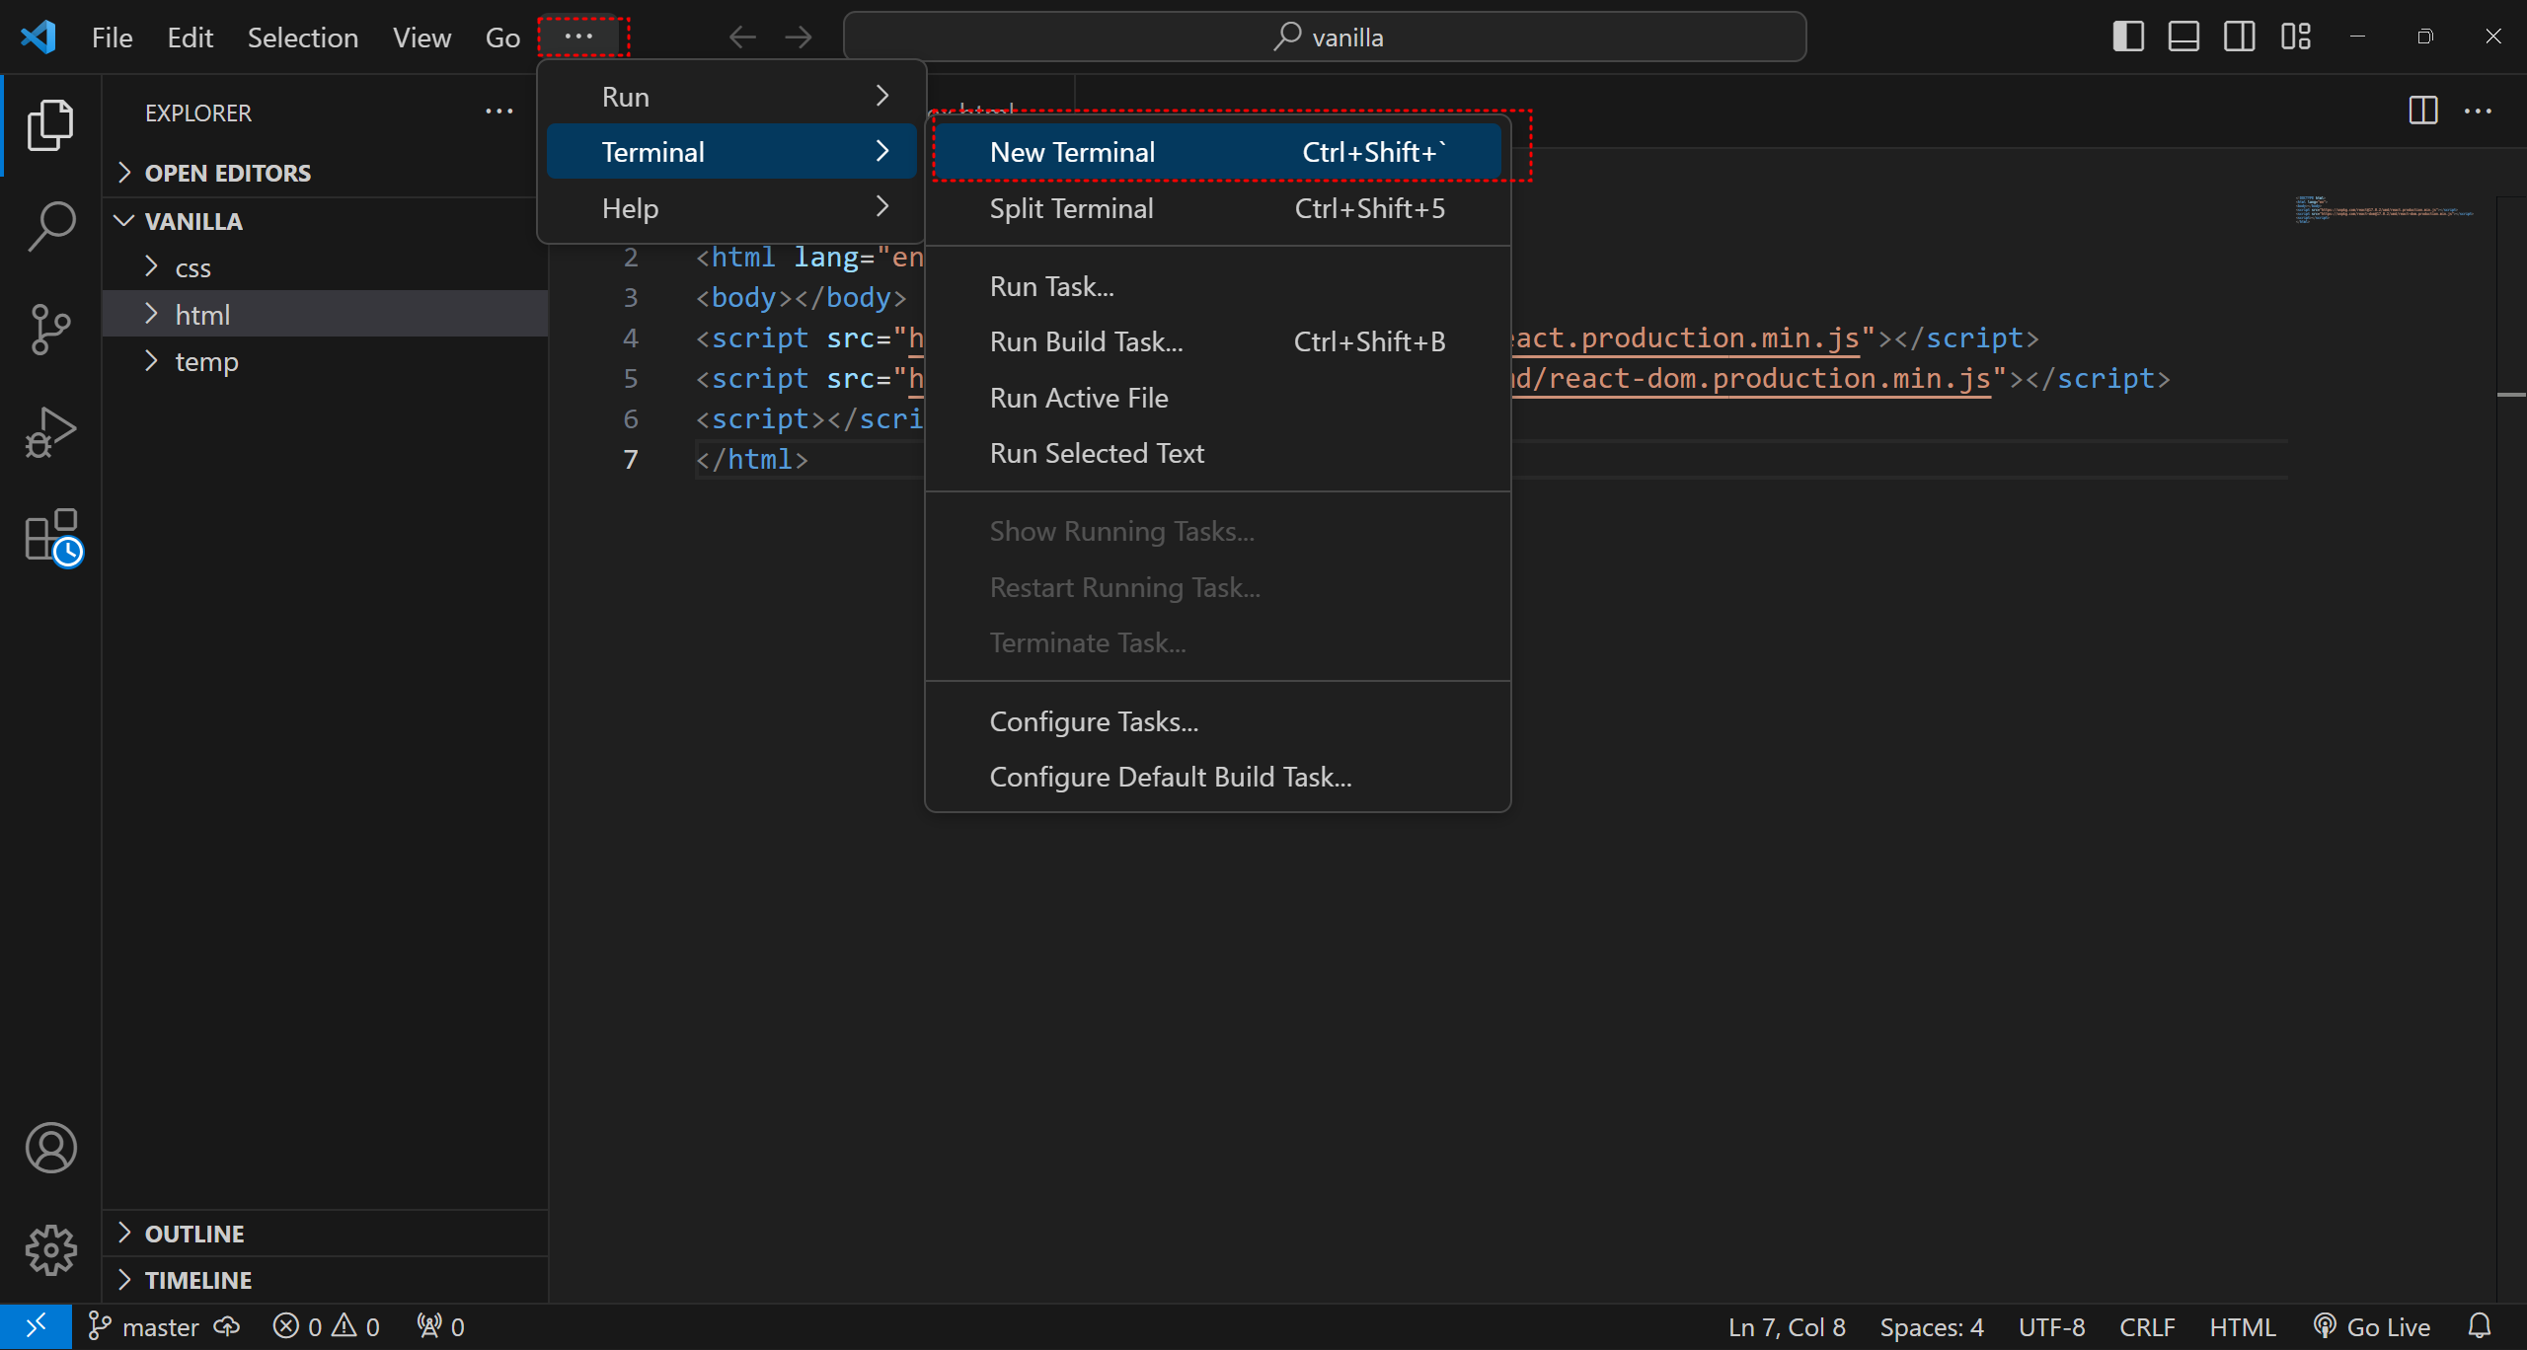Image resolution: width=2527 pixels, height=1350 pixels.
Task: Open the Manage gear icon
Action: pos(50,1250)
